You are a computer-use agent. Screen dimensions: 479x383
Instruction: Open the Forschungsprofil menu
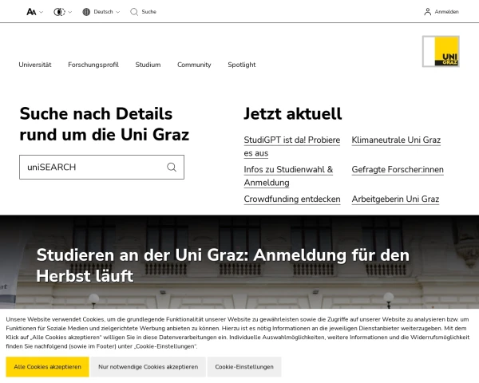coord(93,65)
